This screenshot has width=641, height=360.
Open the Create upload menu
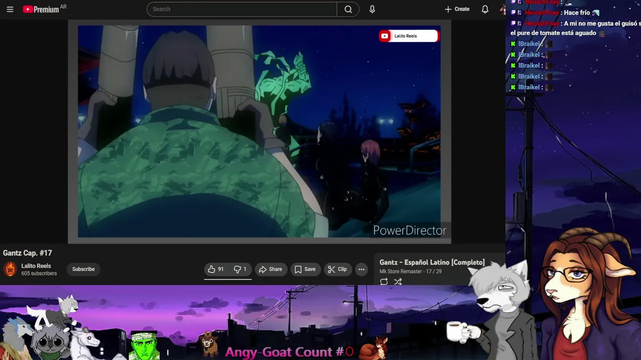(457, 9)
